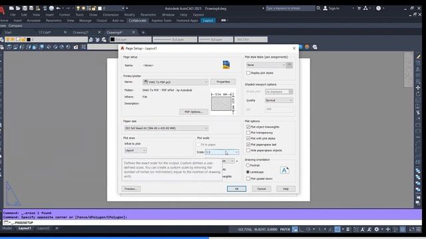Image resolution: width=426 pixels, height=239 pixels.
Task: Open the Quality Normal dropdown
Action: pyautogui.click(x=279, y=100)
